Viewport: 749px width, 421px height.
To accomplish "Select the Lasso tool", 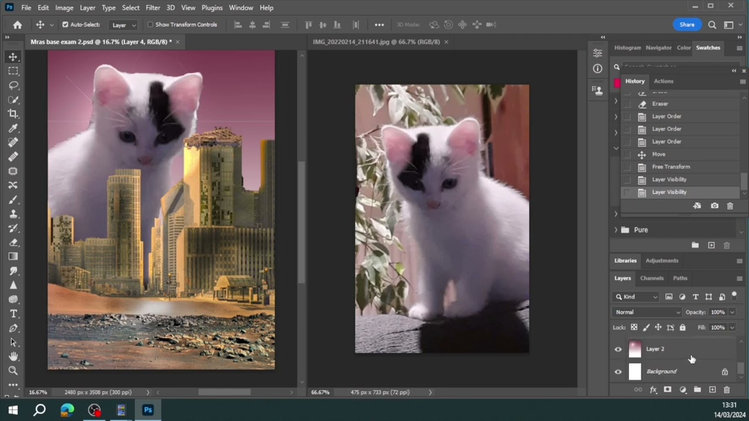I will coord(13,85).
